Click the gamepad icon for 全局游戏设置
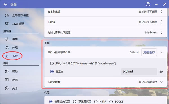169x104 pixels. (x=7, y=15)
